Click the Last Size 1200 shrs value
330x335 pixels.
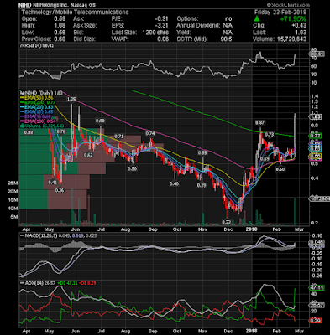coord(155,33)
